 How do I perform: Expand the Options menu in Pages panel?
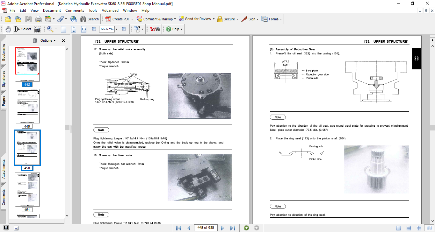pyautogui.click(x=48, y=40)
